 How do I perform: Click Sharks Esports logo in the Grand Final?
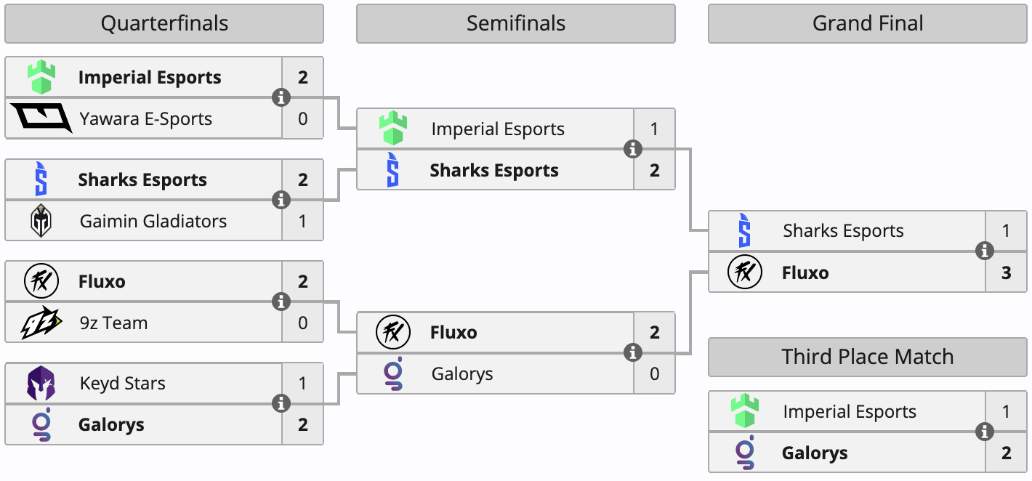click(x=744, y=231)
